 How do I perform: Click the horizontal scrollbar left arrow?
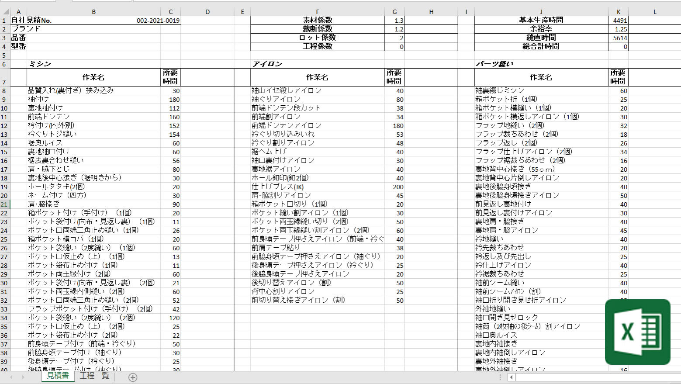click(512, 377)
